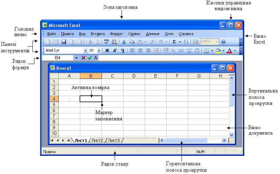Copy selection with Copy icon
The width and height of the screenshot is (280, 174).
(132, 42)
